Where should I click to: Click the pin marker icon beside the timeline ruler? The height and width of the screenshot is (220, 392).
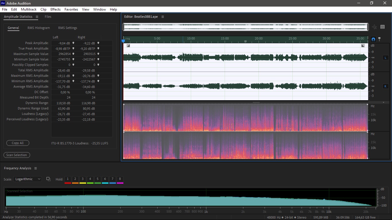[x=379, y=39]
